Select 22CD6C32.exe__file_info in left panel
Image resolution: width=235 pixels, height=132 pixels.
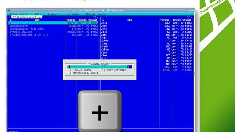(x=27, y=29)
